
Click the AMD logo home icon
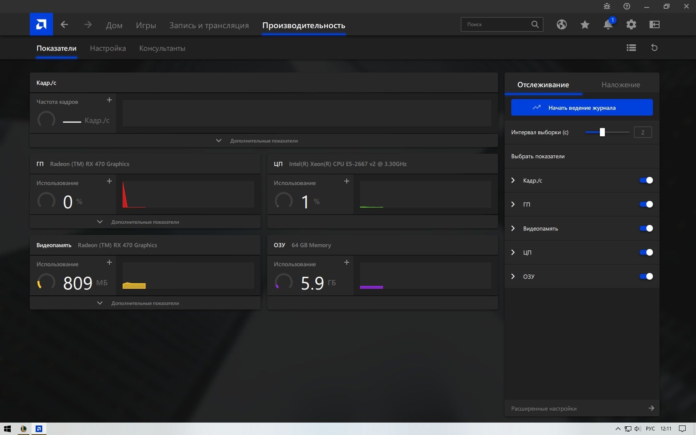click(x=41, y=24)
